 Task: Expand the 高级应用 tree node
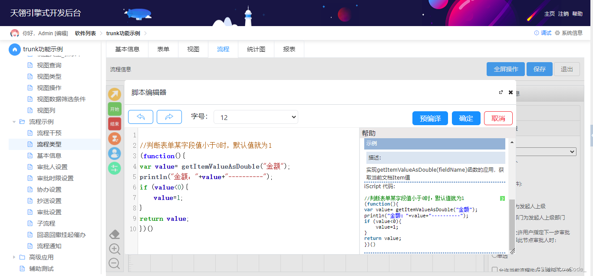(x=14, y=257)
